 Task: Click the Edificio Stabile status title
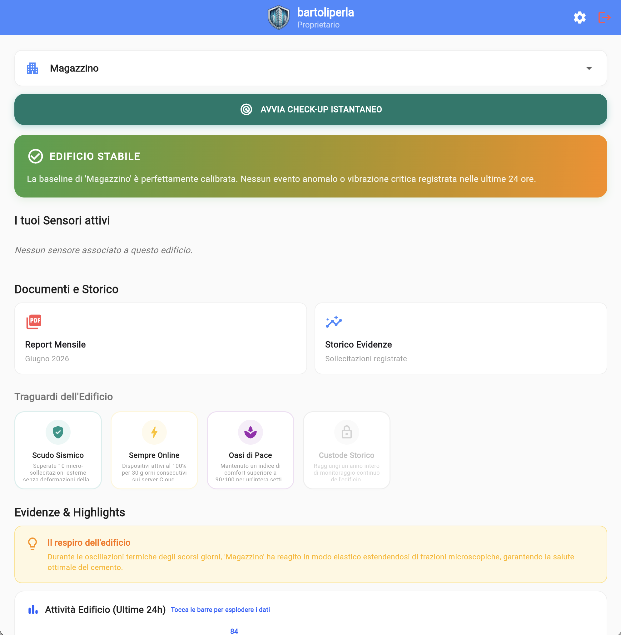(95, 156)
